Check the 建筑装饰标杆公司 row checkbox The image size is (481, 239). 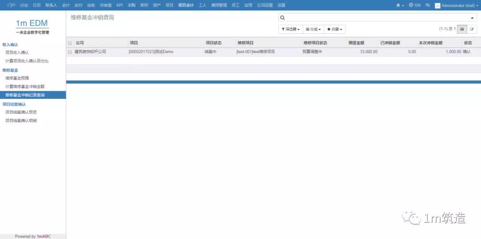[x=70, y=52]
